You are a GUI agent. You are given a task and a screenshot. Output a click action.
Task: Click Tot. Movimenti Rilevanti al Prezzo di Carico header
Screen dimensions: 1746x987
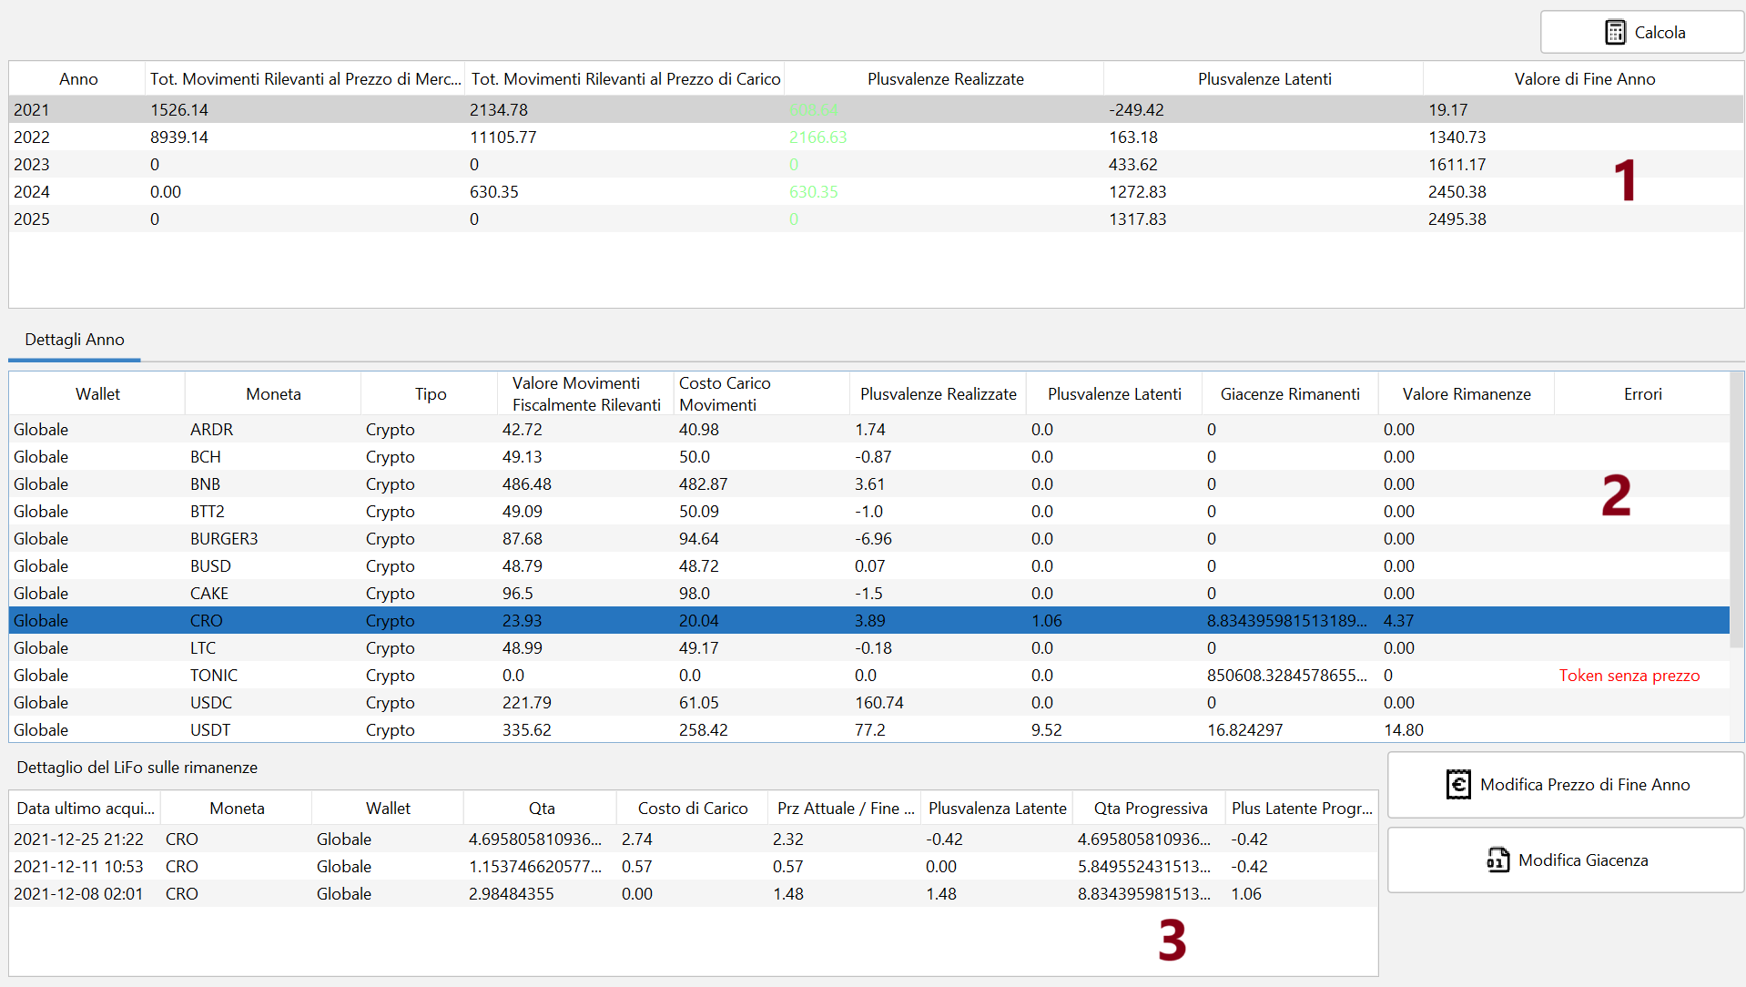[625, 79]
